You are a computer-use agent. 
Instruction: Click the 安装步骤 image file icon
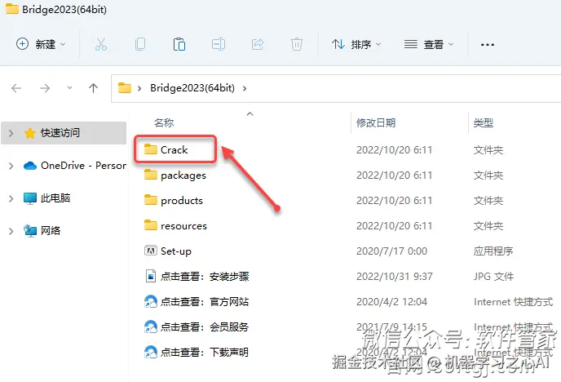(151, 277)
